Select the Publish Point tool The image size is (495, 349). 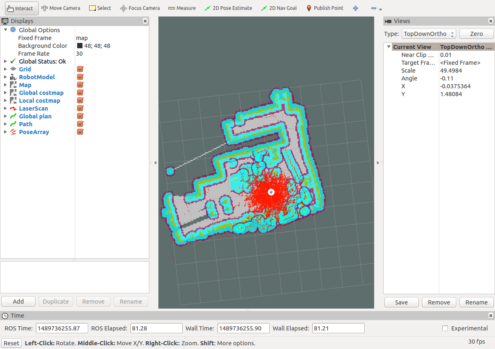point(325,7)
